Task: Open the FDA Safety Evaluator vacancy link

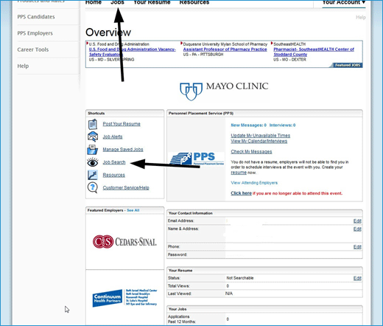Action: coord(133,52)
